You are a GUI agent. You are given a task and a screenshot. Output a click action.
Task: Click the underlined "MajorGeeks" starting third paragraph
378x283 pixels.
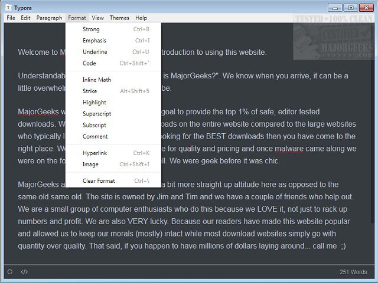coord(38,111)
